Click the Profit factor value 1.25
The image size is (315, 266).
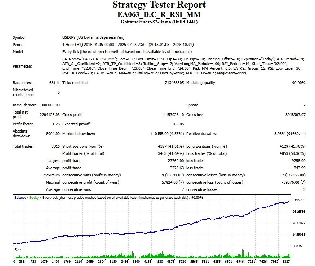(56, 124)
